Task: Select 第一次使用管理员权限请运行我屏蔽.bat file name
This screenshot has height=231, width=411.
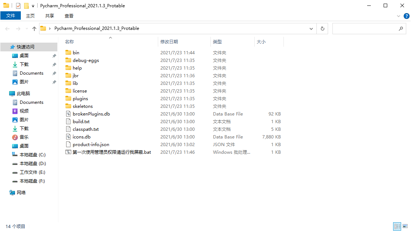Action: click(112, 152)
